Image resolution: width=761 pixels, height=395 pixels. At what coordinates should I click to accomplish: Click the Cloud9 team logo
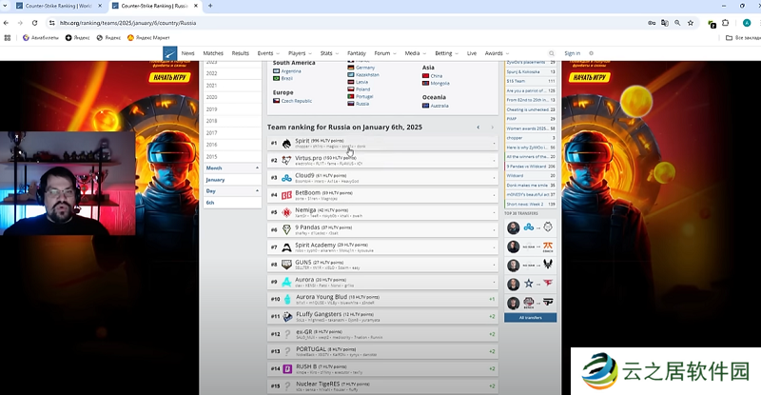pos(286,177)
